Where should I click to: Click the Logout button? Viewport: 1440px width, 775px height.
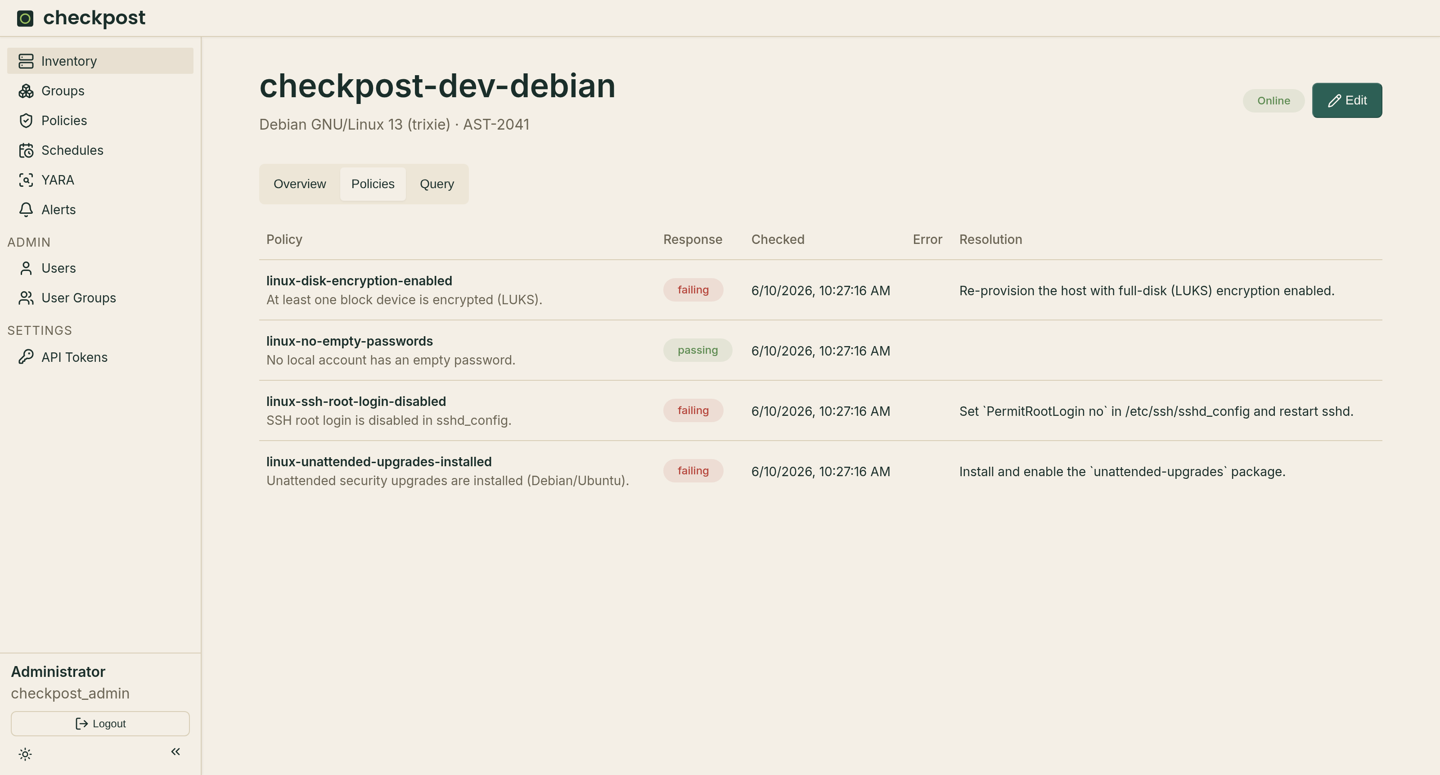point(100,724)
